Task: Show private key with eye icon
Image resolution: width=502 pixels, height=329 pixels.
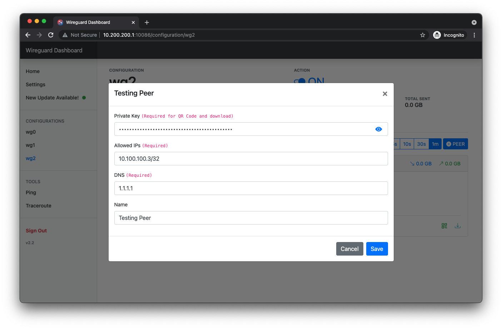Action: pyautogui.click(x=378, y=129)
